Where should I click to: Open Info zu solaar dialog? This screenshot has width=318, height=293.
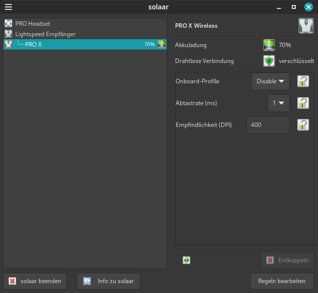(109, 281)
